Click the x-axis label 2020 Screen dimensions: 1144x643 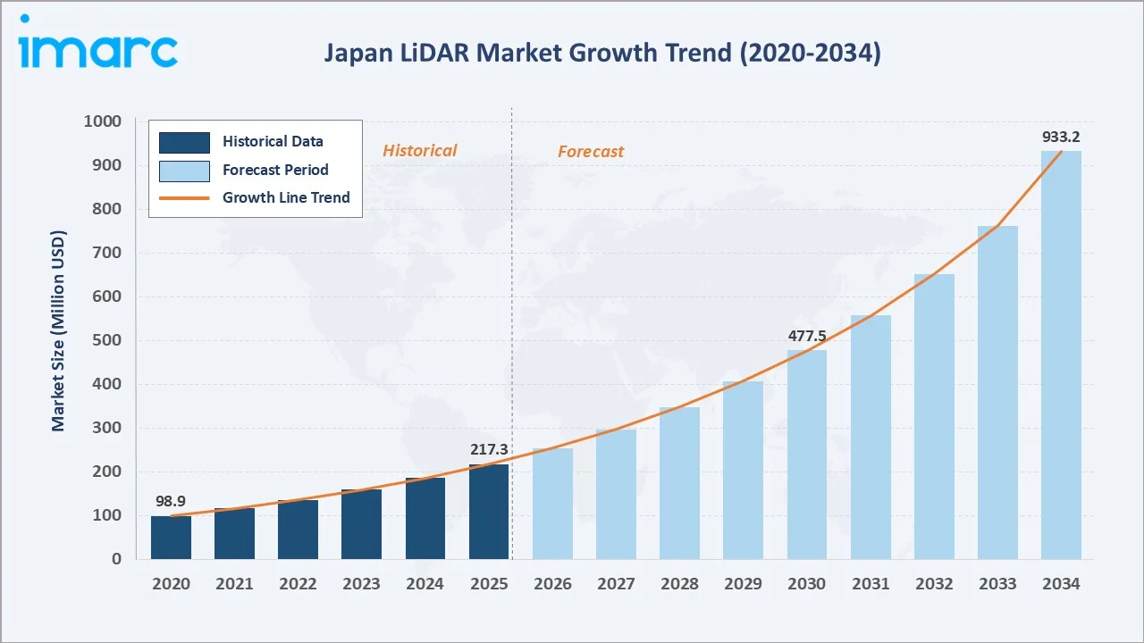[x=171, y=584]
